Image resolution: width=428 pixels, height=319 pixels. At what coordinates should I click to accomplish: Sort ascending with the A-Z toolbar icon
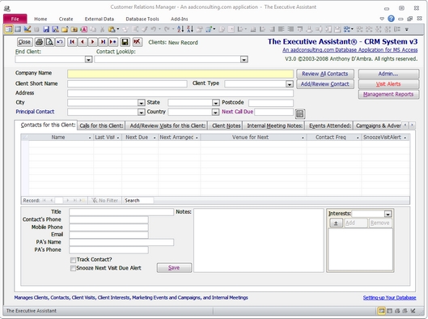click(x=180, y=29)
